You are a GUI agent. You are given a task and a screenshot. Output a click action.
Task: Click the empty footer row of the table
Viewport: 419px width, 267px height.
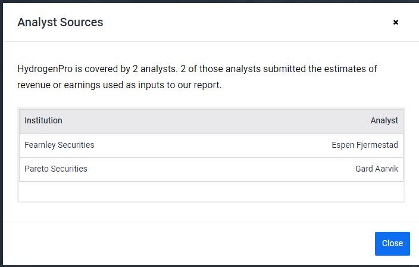[x=211, y=191]
